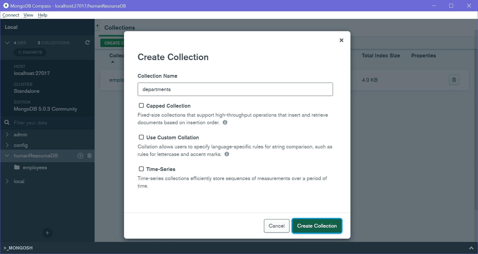Open the Custom Collation info tooltip
Viewport: 478px width, 254px height.
point(227,154)
